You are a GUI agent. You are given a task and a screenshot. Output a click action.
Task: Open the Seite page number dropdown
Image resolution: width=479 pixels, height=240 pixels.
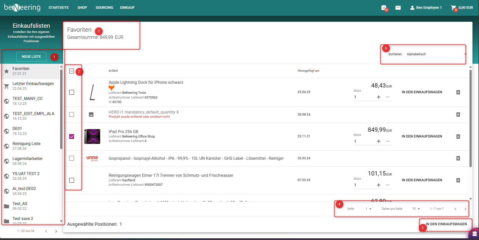pyautogui.click(x=368, y=209)
